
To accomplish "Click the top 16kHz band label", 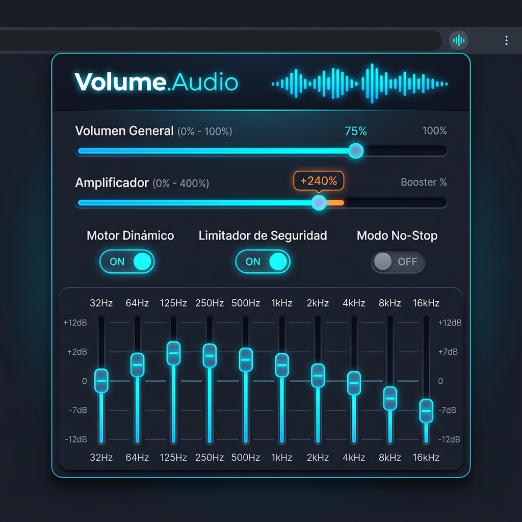I will [426, 303].
